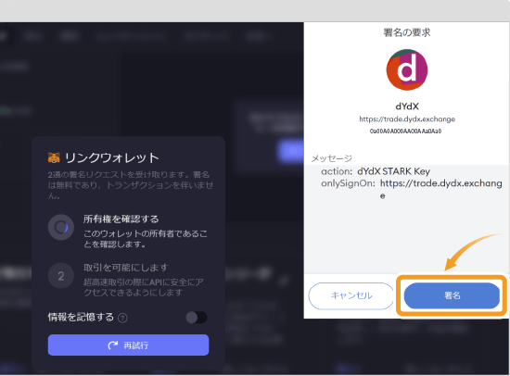Click the リンクウォレット heading
The image size is (510, 376).
(x=112, y=157)
